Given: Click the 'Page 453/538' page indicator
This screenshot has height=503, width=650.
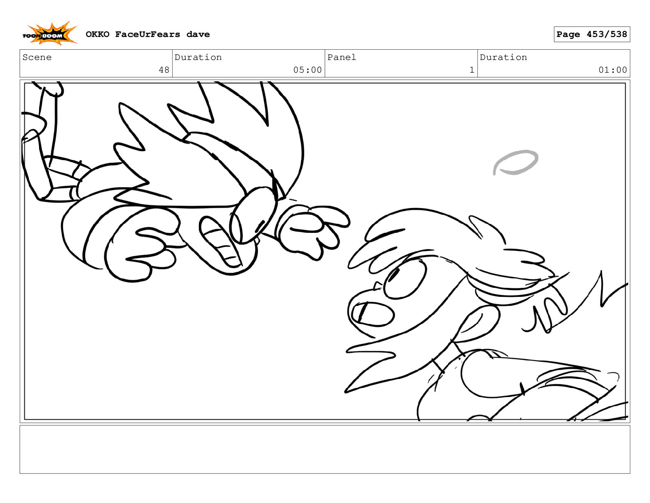Looking at the screenshot, I should pyautogui.click(x=592, y=34).
